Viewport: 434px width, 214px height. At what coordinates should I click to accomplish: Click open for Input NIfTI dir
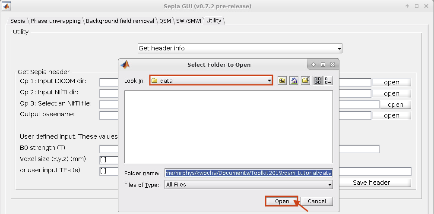pos(391,93)
